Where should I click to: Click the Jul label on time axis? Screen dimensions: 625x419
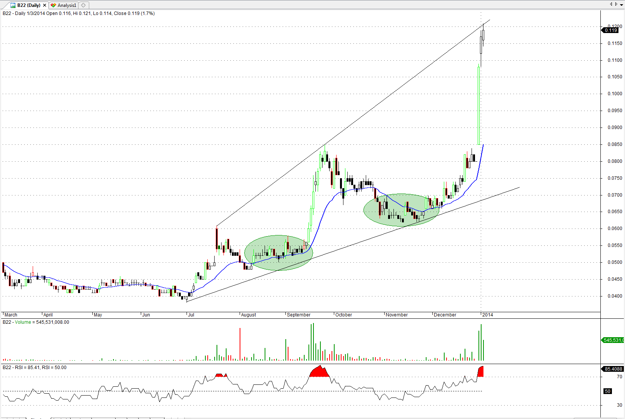[x=191, y=315]
